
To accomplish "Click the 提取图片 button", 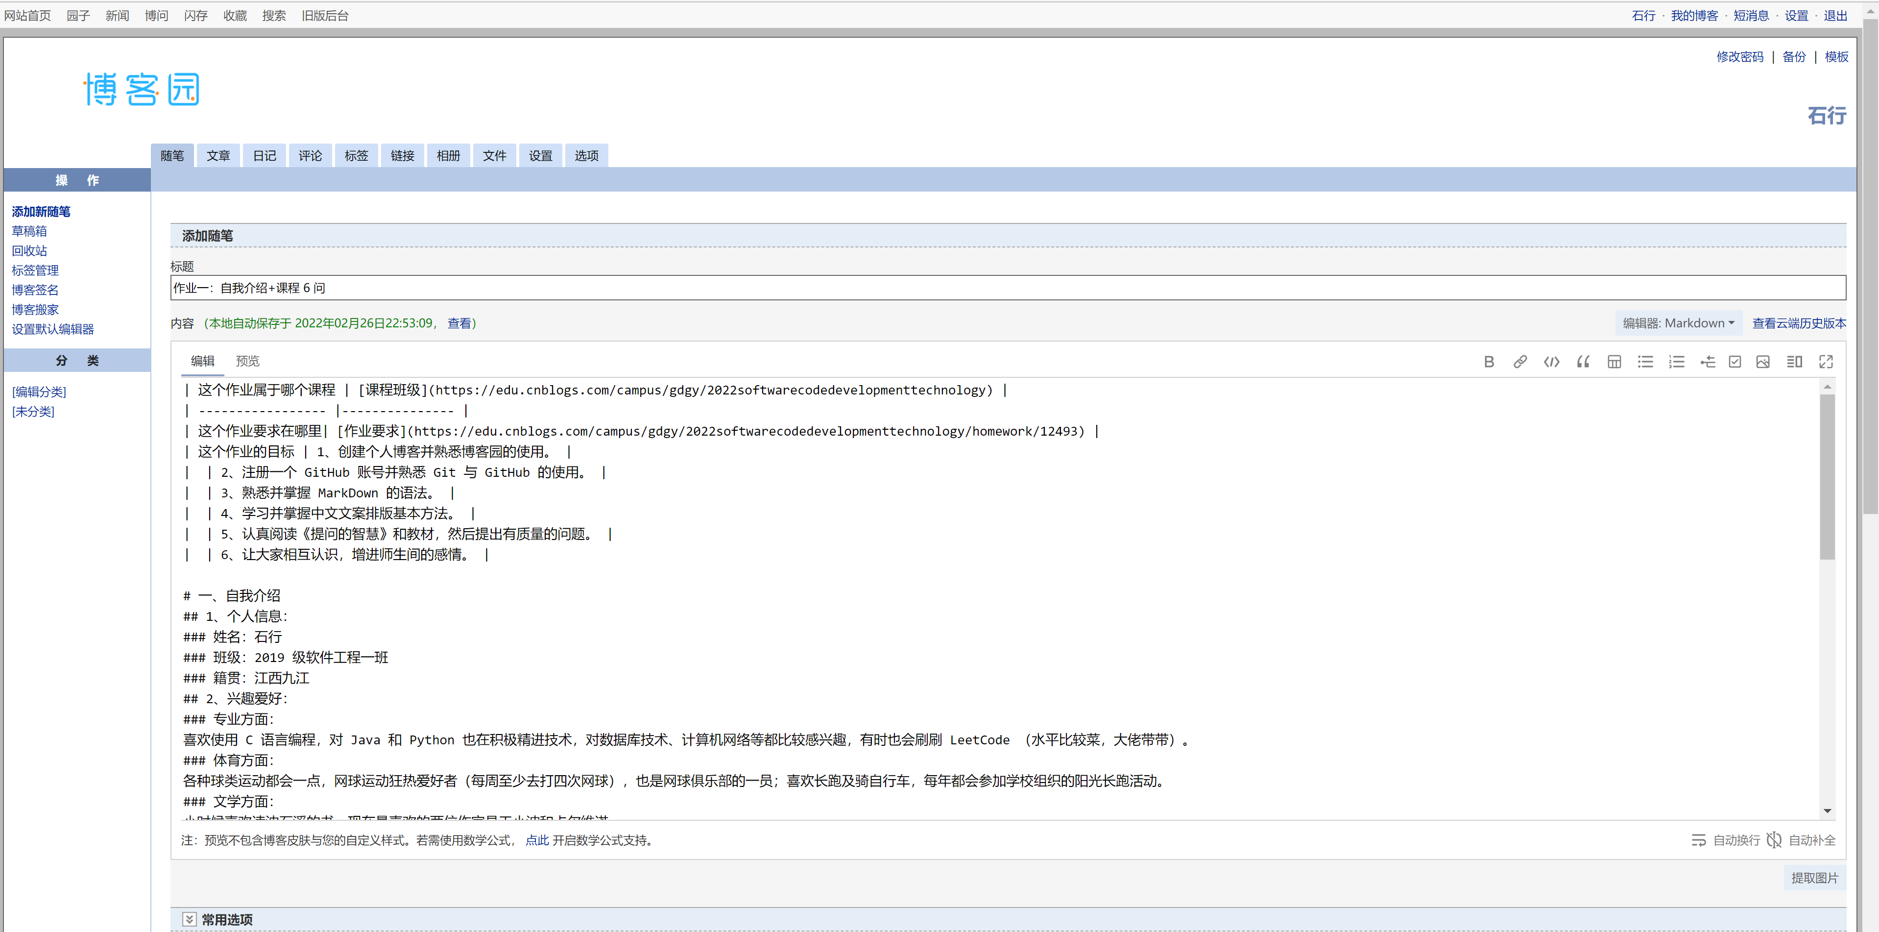I will [x=1814, y=877].
